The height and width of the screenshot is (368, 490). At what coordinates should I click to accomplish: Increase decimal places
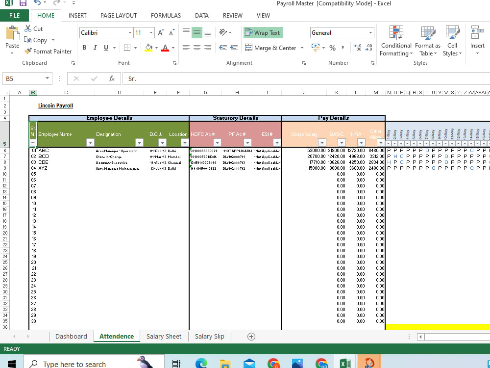[x=358, y=48]
